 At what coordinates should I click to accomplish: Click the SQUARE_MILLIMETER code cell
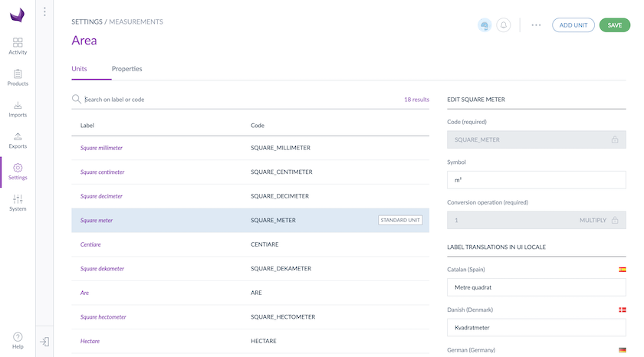[281, 148]
